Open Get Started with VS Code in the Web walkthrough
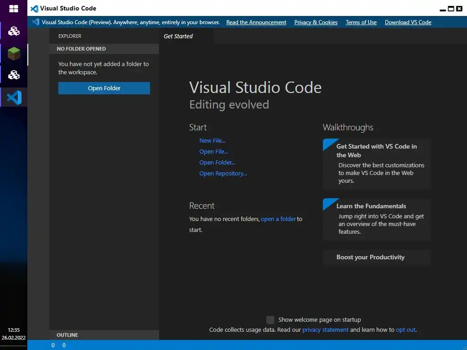The height and width of the screenshot is (350, 467). pos(377,164)
